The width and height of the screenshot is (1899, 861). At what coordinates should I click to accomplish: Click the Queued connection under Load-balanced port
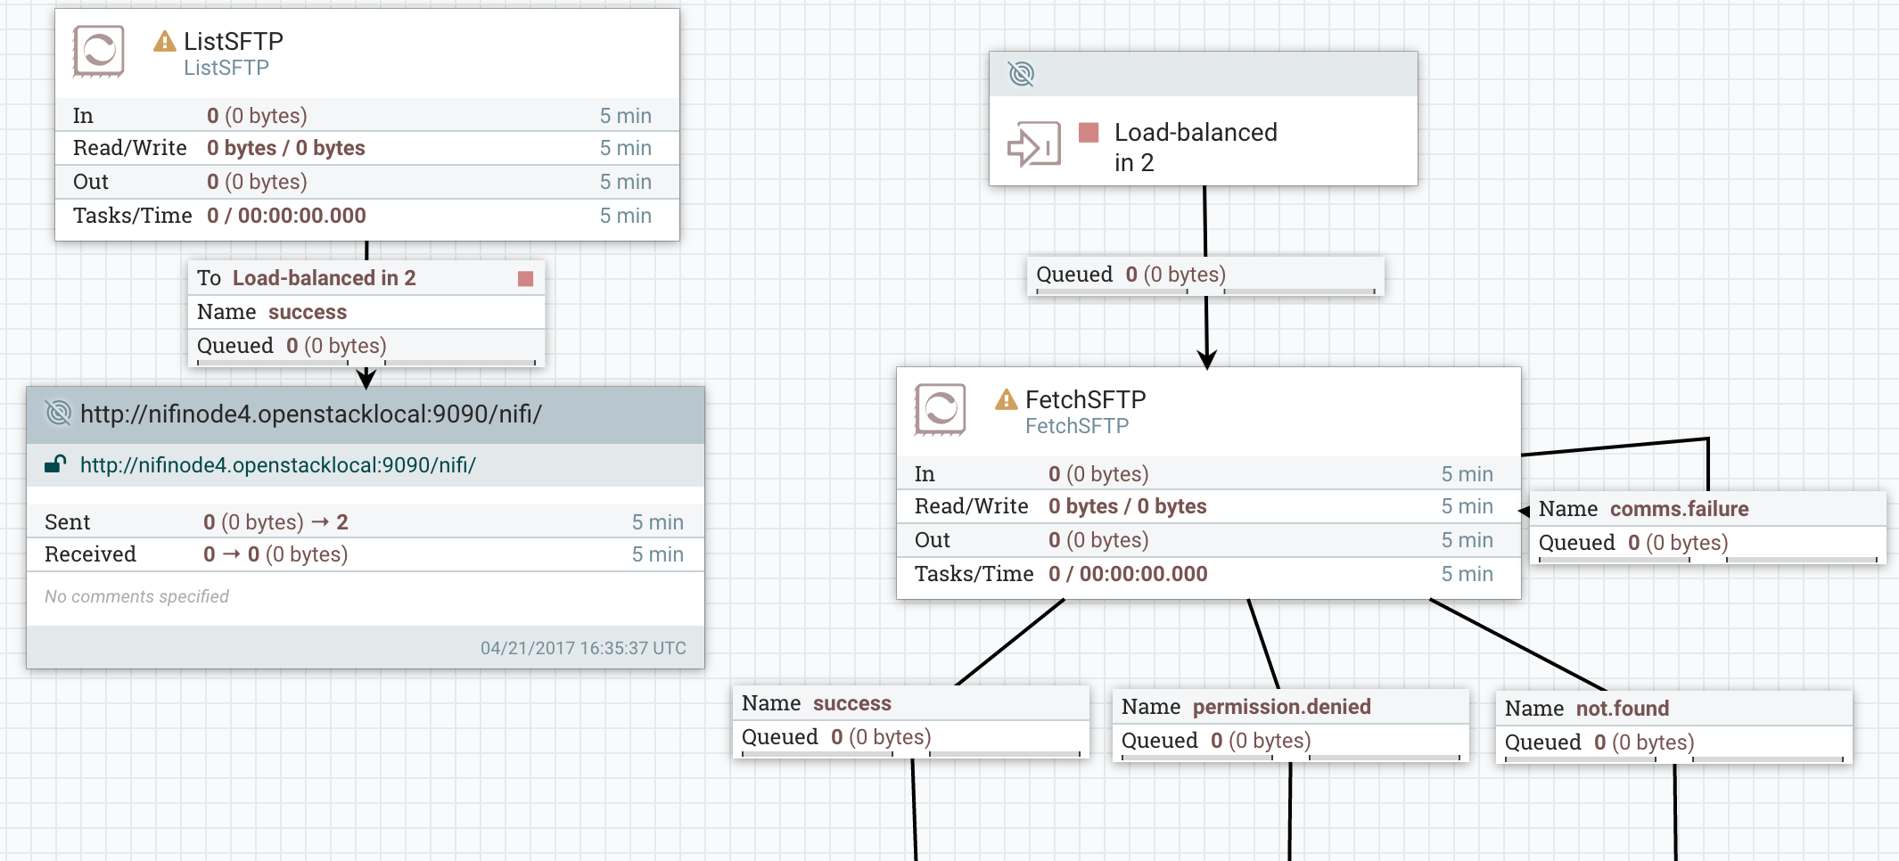pos(1205,275)
